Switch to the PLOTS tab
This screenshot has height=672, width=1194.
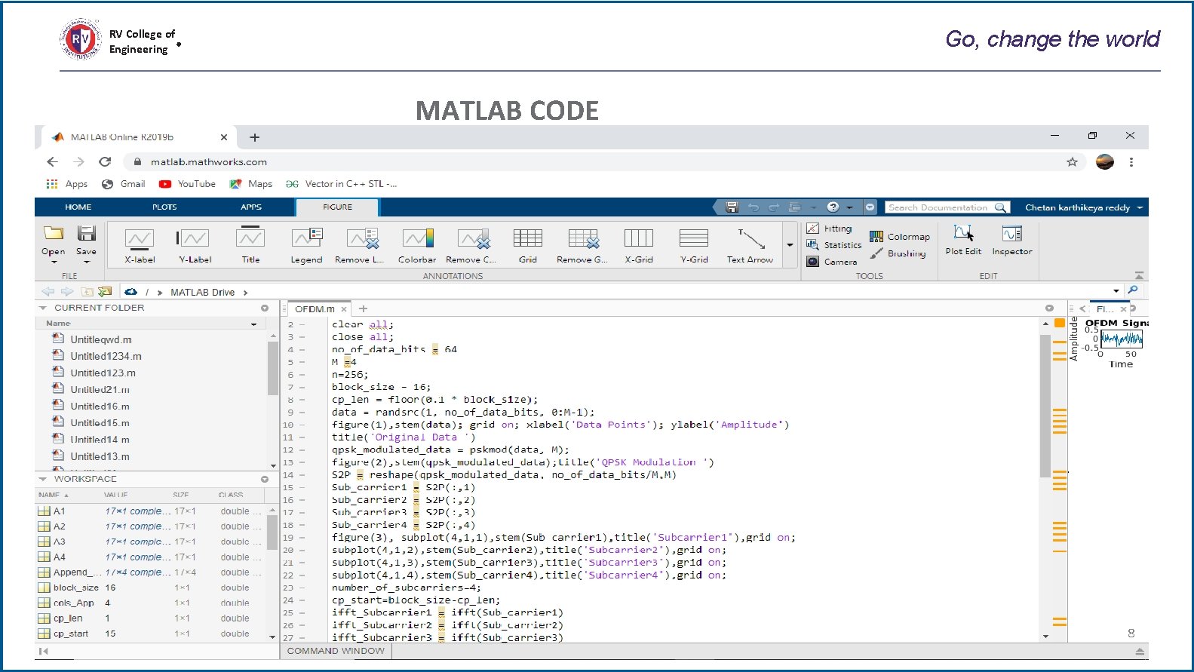[164, 207]
